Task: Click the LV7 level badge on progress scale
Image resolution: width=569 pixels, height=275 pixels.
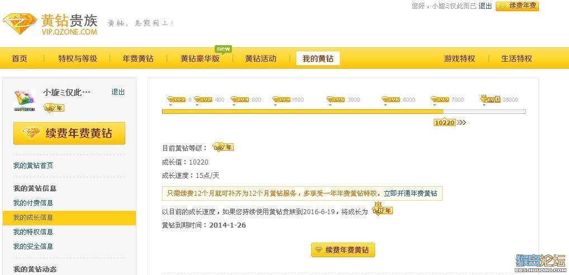Action: 440,99
